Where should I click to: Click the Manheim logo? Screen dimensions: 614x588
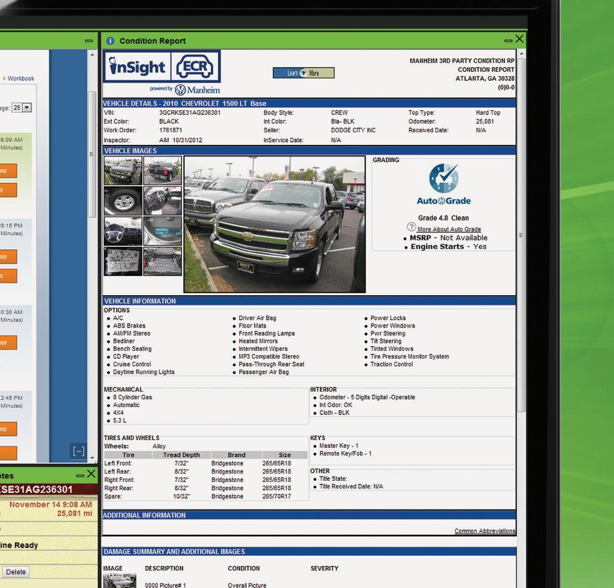pos(197,90)
